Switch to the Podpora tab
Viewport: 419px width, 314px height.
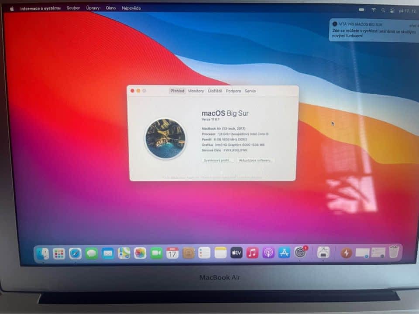pos(233,91)
